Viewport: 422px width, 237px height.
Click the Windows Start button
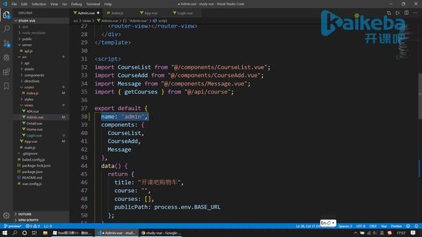[x=5, y=233]
